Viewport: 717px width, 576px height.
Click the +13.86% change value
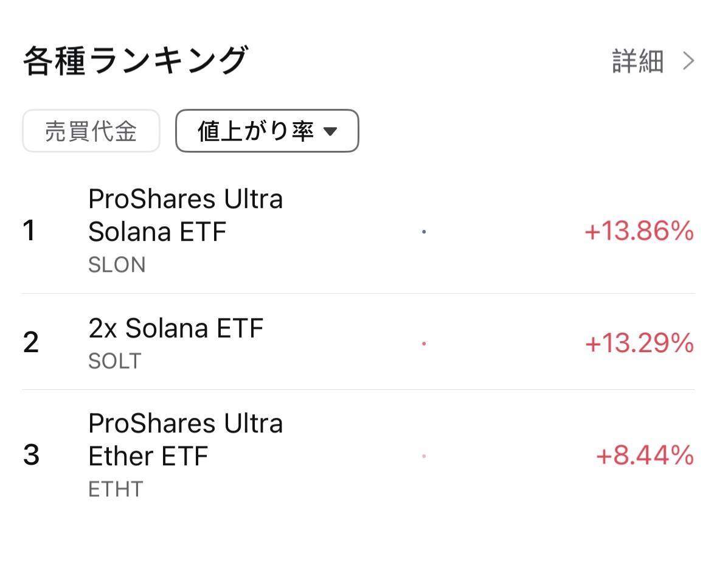click(x=639, y=231)
